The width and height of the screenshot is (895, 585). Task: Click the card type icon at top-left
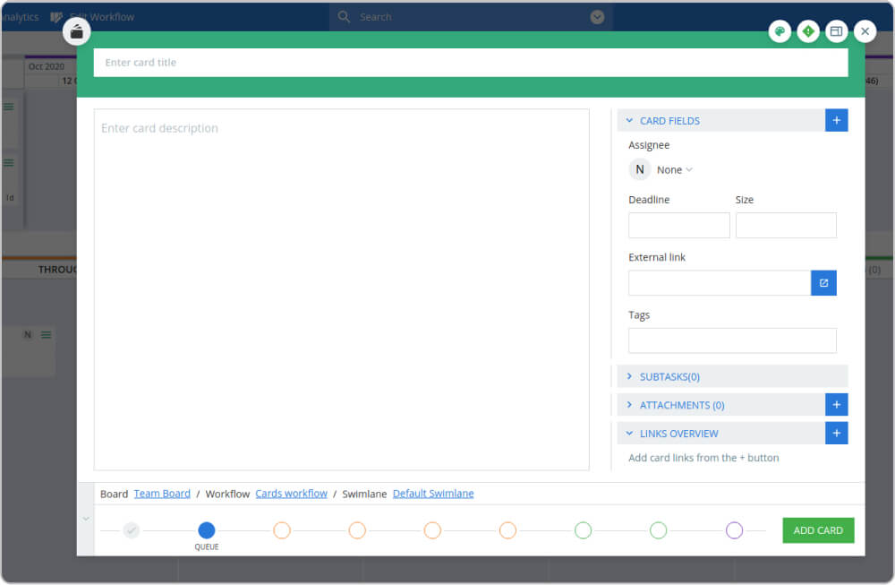click(77, 32)
